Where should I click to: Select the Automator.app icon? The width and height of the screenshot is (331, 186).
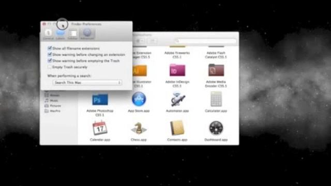(178, 99)
